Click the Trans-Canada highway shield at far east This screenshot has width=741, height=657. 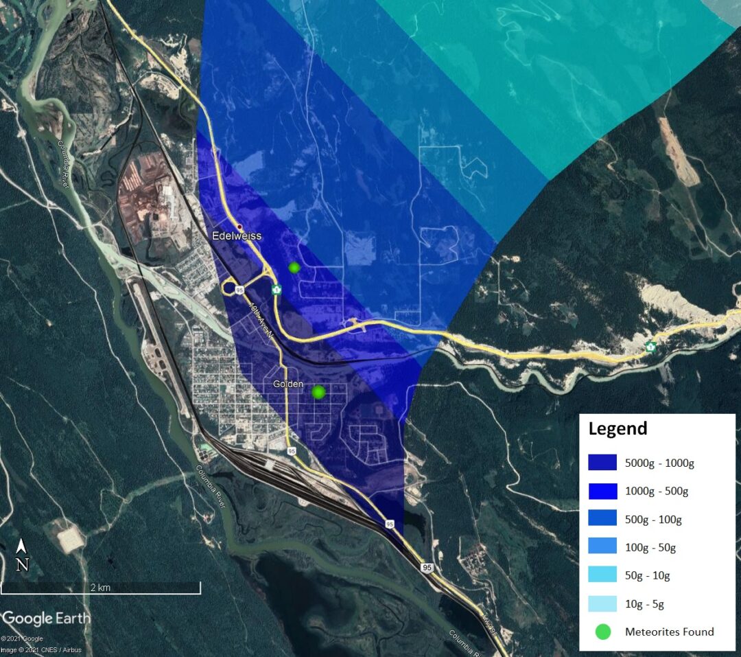[x=650, y=347]
